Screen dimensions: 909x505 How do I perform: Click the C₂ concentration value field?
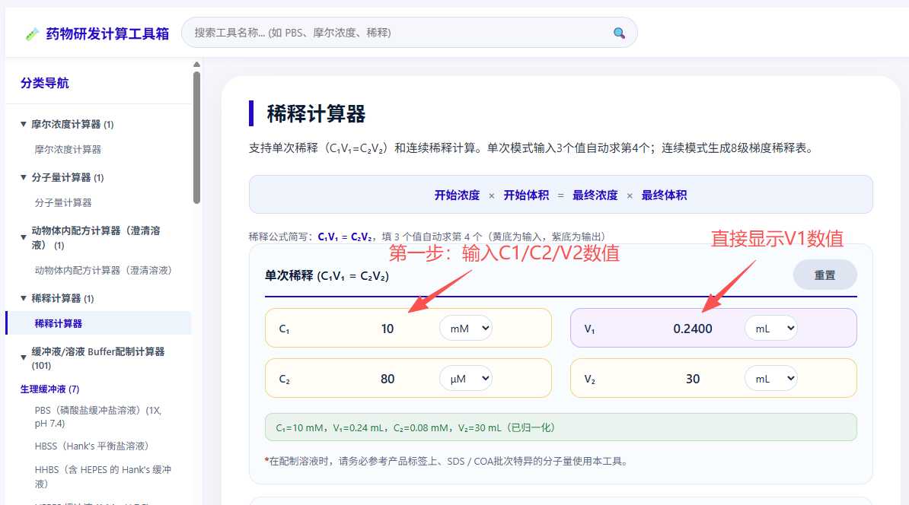pos(388,379)
